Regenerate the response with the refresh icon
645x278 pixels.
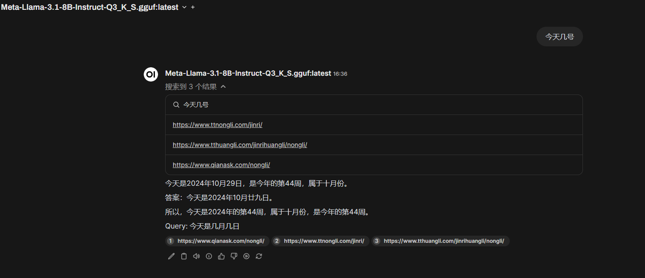pos(258,256)
